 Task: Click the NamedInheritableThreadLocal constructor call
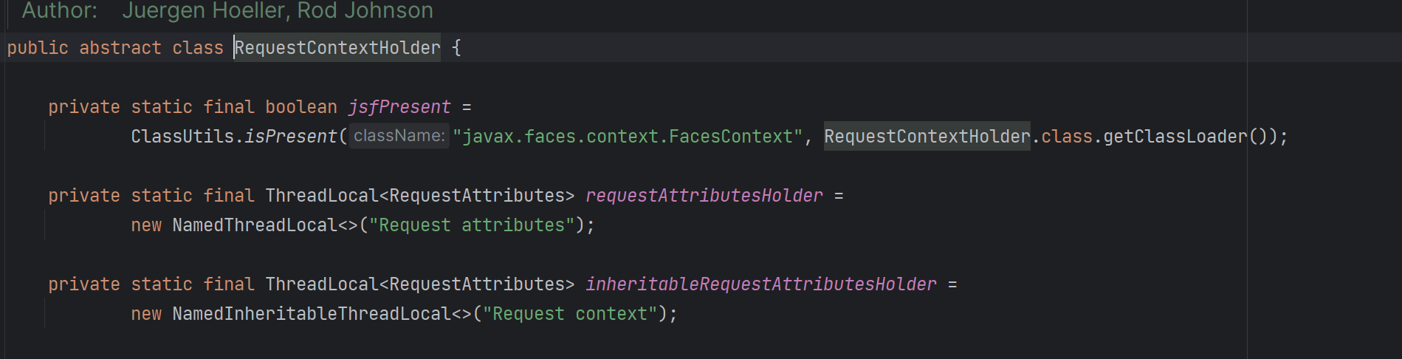tap(312, 314)
